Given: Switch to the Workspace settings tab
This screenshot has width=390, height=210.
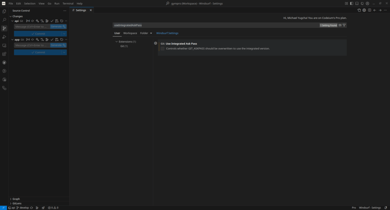Looking at the screenshot, I should pos(130,33).
